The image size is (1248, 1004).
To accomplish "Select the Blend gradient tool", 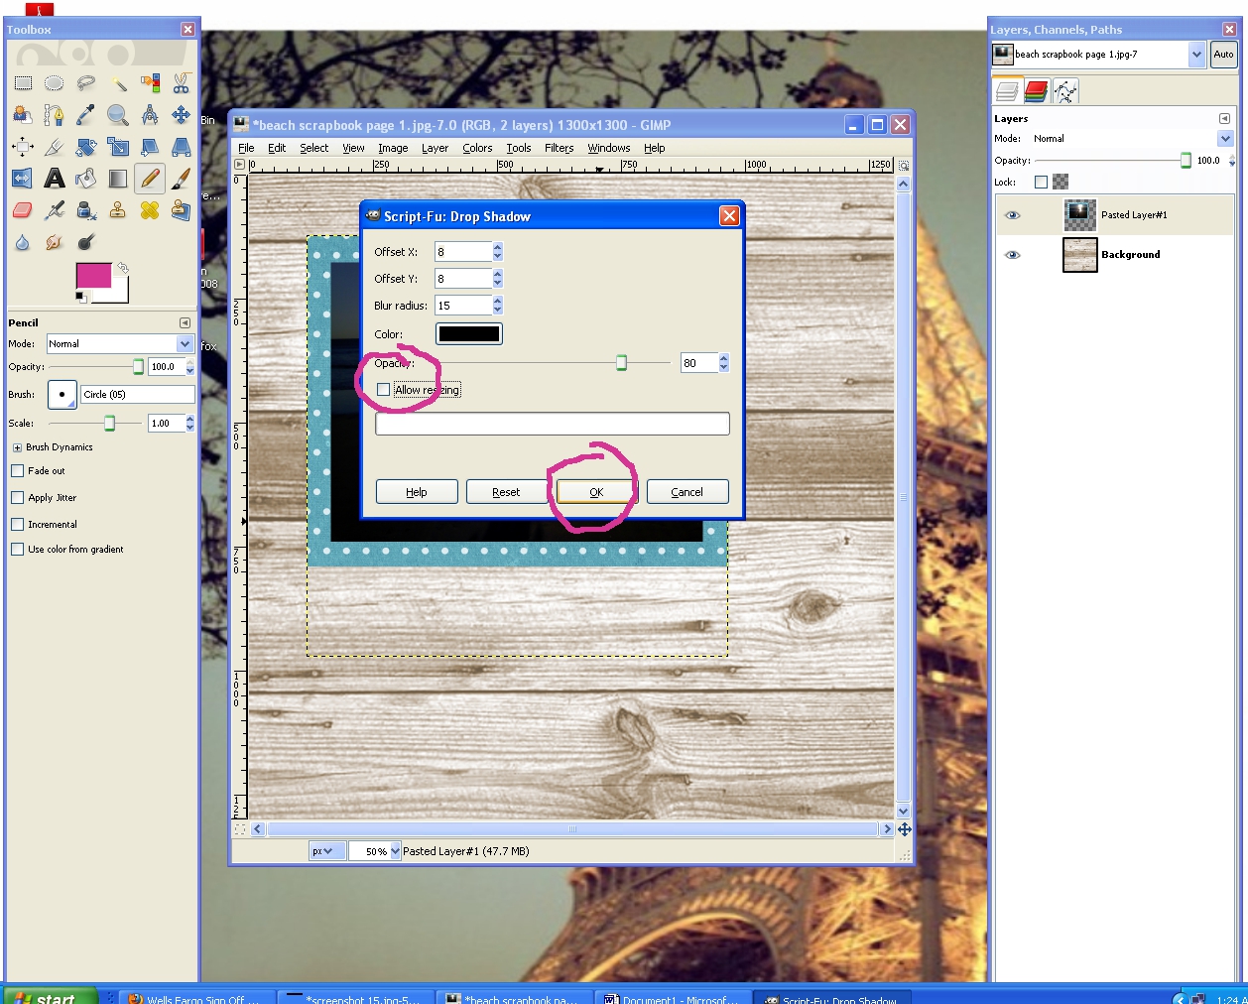I will click(x=118, y=179).
